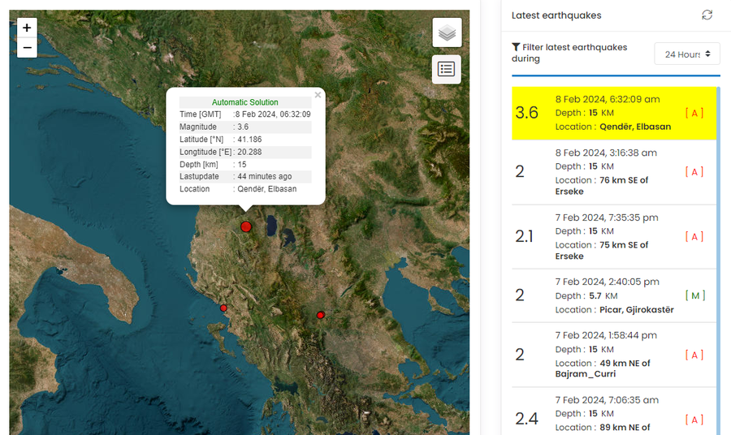
Task: Select the 3:16:38 am earthquake entry
Action: (614, 172)
